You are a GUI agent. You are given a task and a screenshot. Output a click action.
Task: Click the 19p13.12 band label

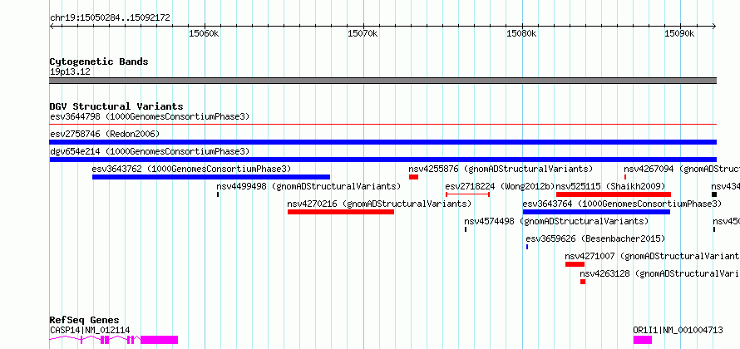[71, 72]
